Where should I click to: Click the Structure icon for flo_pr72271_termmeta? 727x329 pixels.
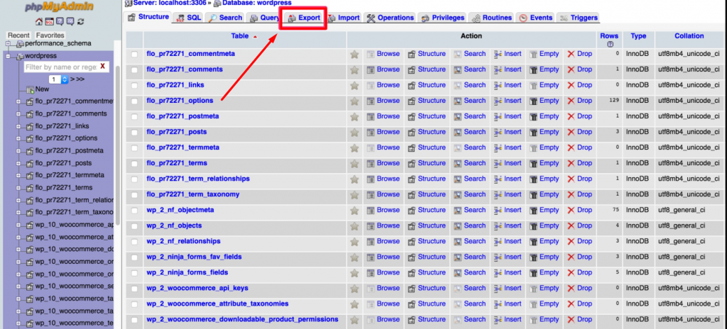412,147
